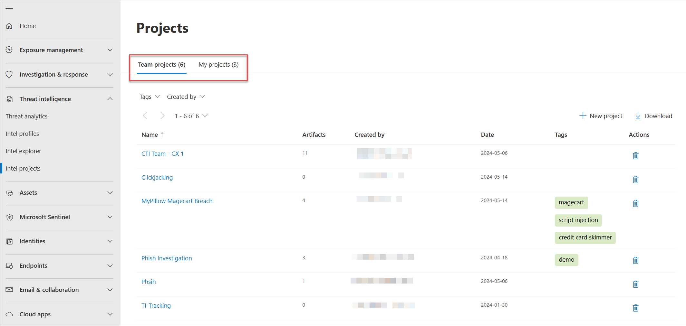Click trash icon for Phish Investigation row
This screenshot has height=326, width=686.
[635, 260]
